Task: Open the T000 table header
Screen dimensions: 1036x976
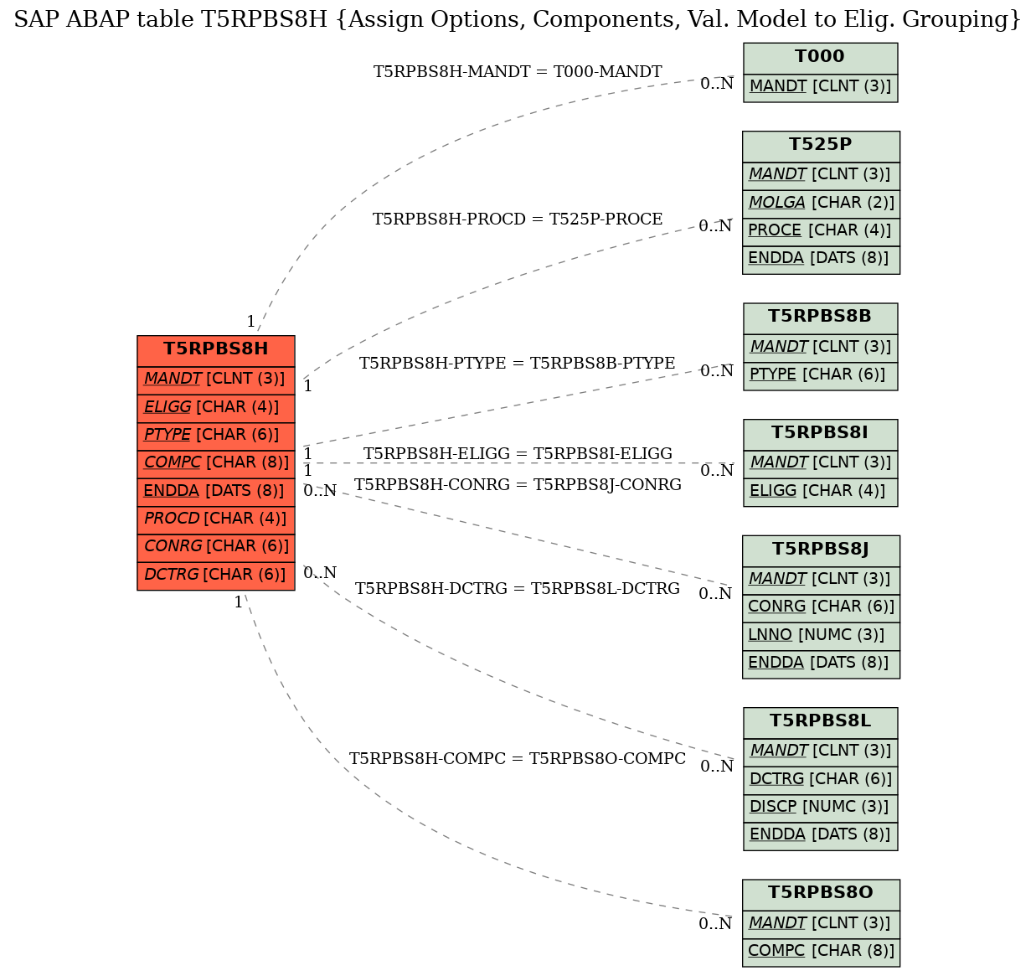Action: (821, 57)
